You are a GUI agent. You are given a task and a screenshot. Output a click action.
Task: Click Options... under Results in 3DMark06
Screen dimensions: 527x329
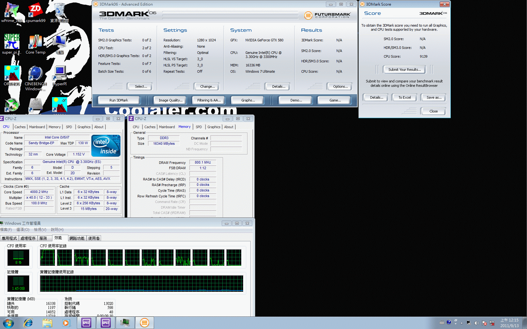tap(339, 86)
